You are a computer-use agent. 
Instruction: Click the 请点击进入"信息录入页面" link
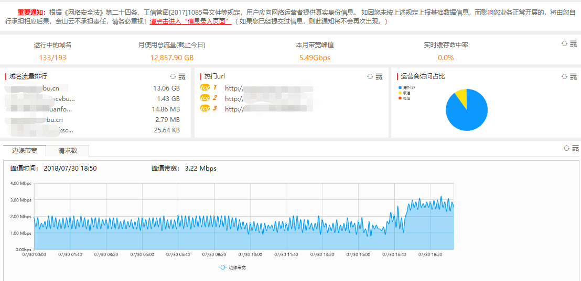(190, 21)
